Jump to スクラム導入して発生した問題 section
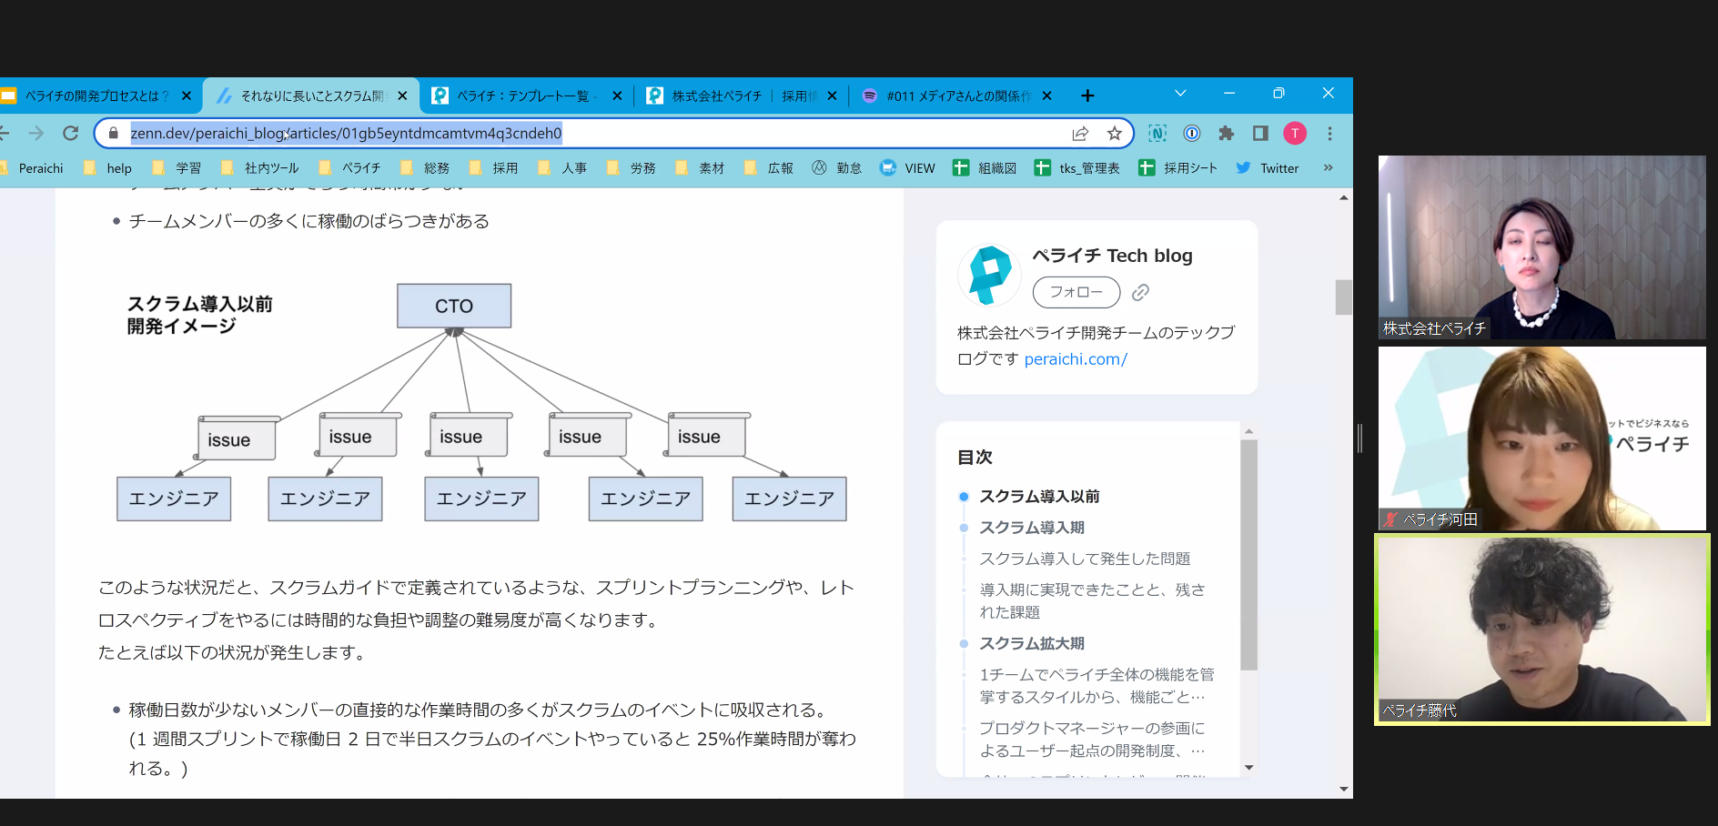 click(x=1085, y=559)
